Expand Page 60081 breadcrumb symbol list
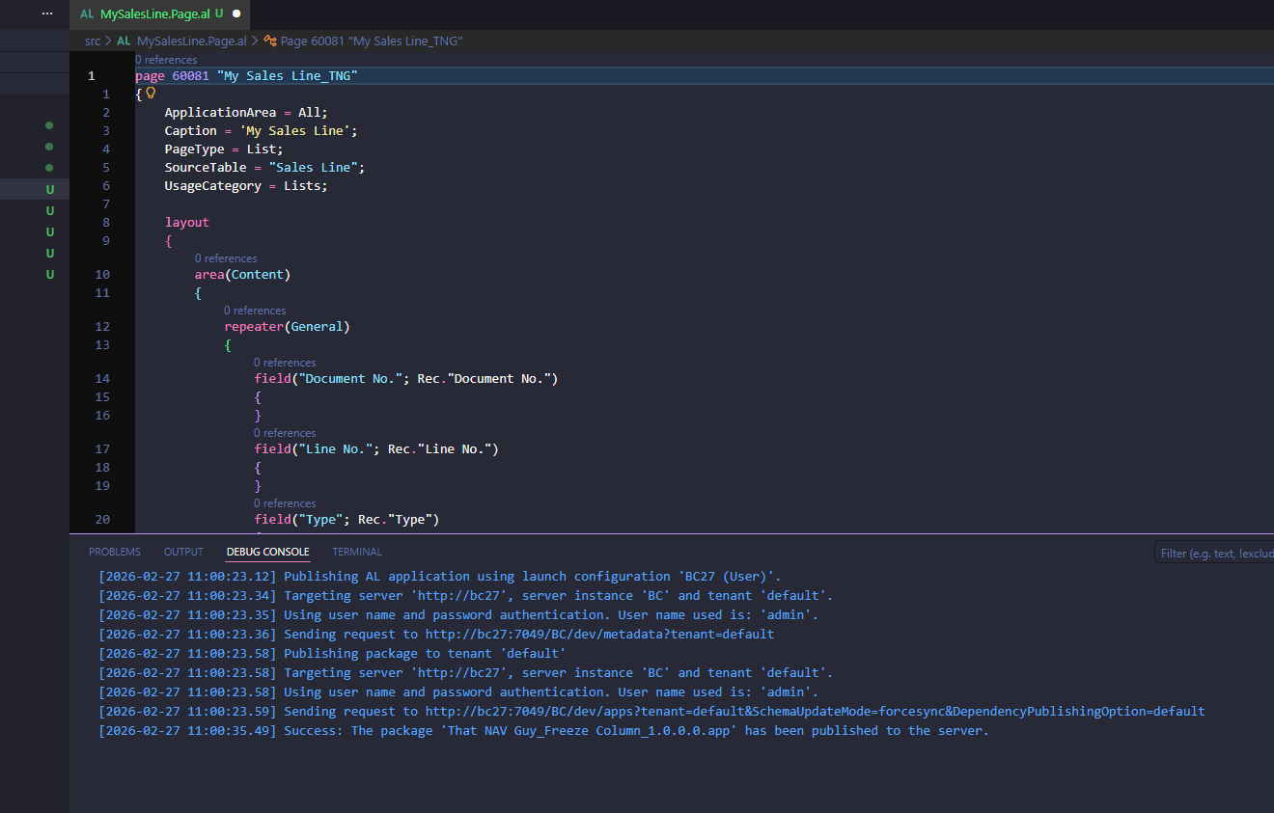This screenshot has height=813, width=1274. (372, 41)
